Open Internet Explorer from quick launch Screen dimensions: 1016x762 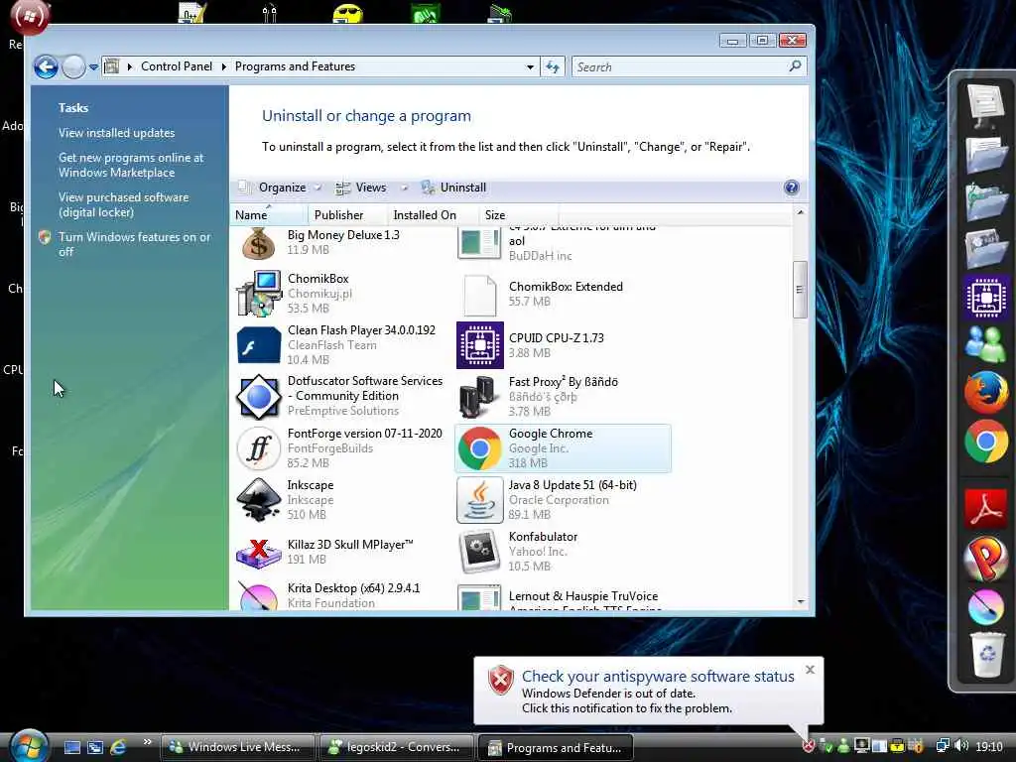click(x=118, y=747)
